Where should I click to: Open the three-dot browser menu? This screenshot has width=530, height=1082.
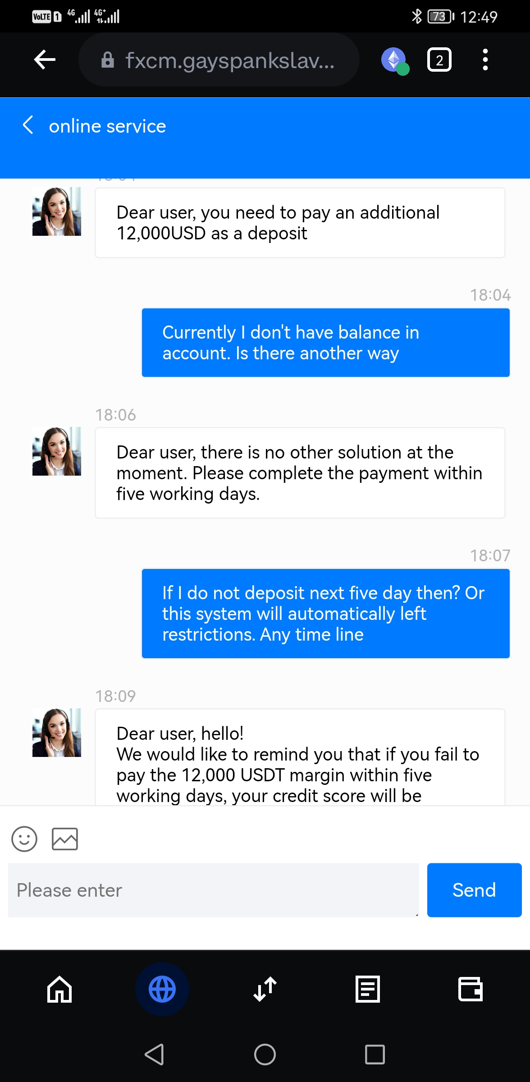pyautogui.click(x=485, y=60)
